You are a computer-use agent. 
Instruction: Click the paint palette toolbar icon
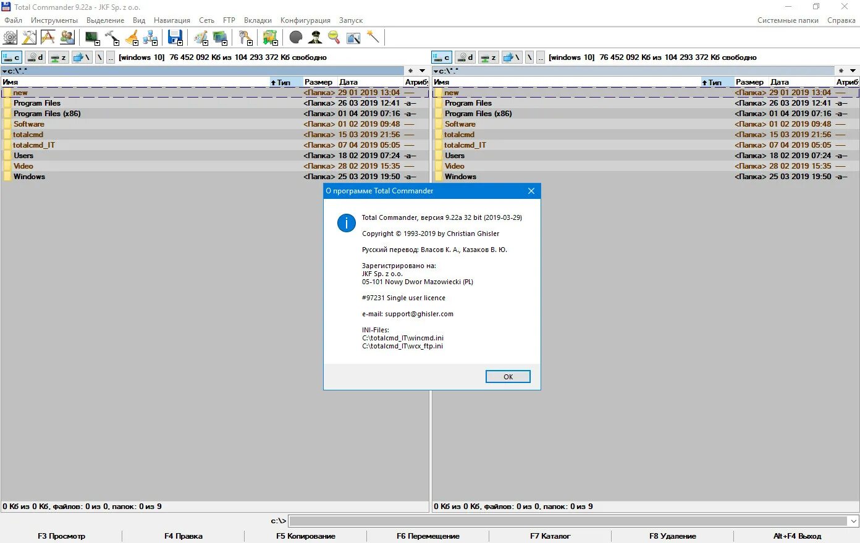[200, 38]
